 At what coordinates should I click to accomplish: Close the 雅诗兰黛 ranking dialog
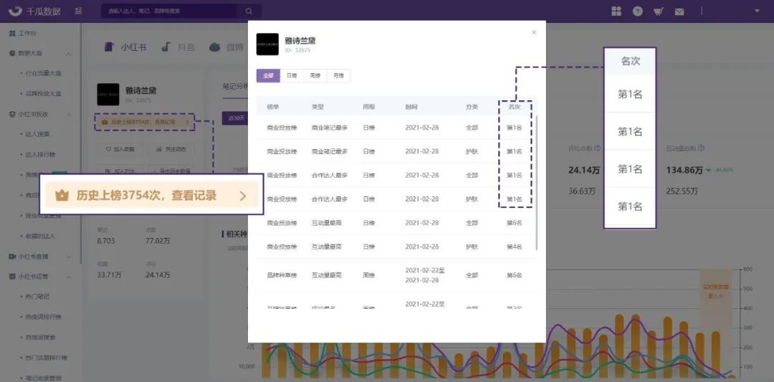pos(534,32)
